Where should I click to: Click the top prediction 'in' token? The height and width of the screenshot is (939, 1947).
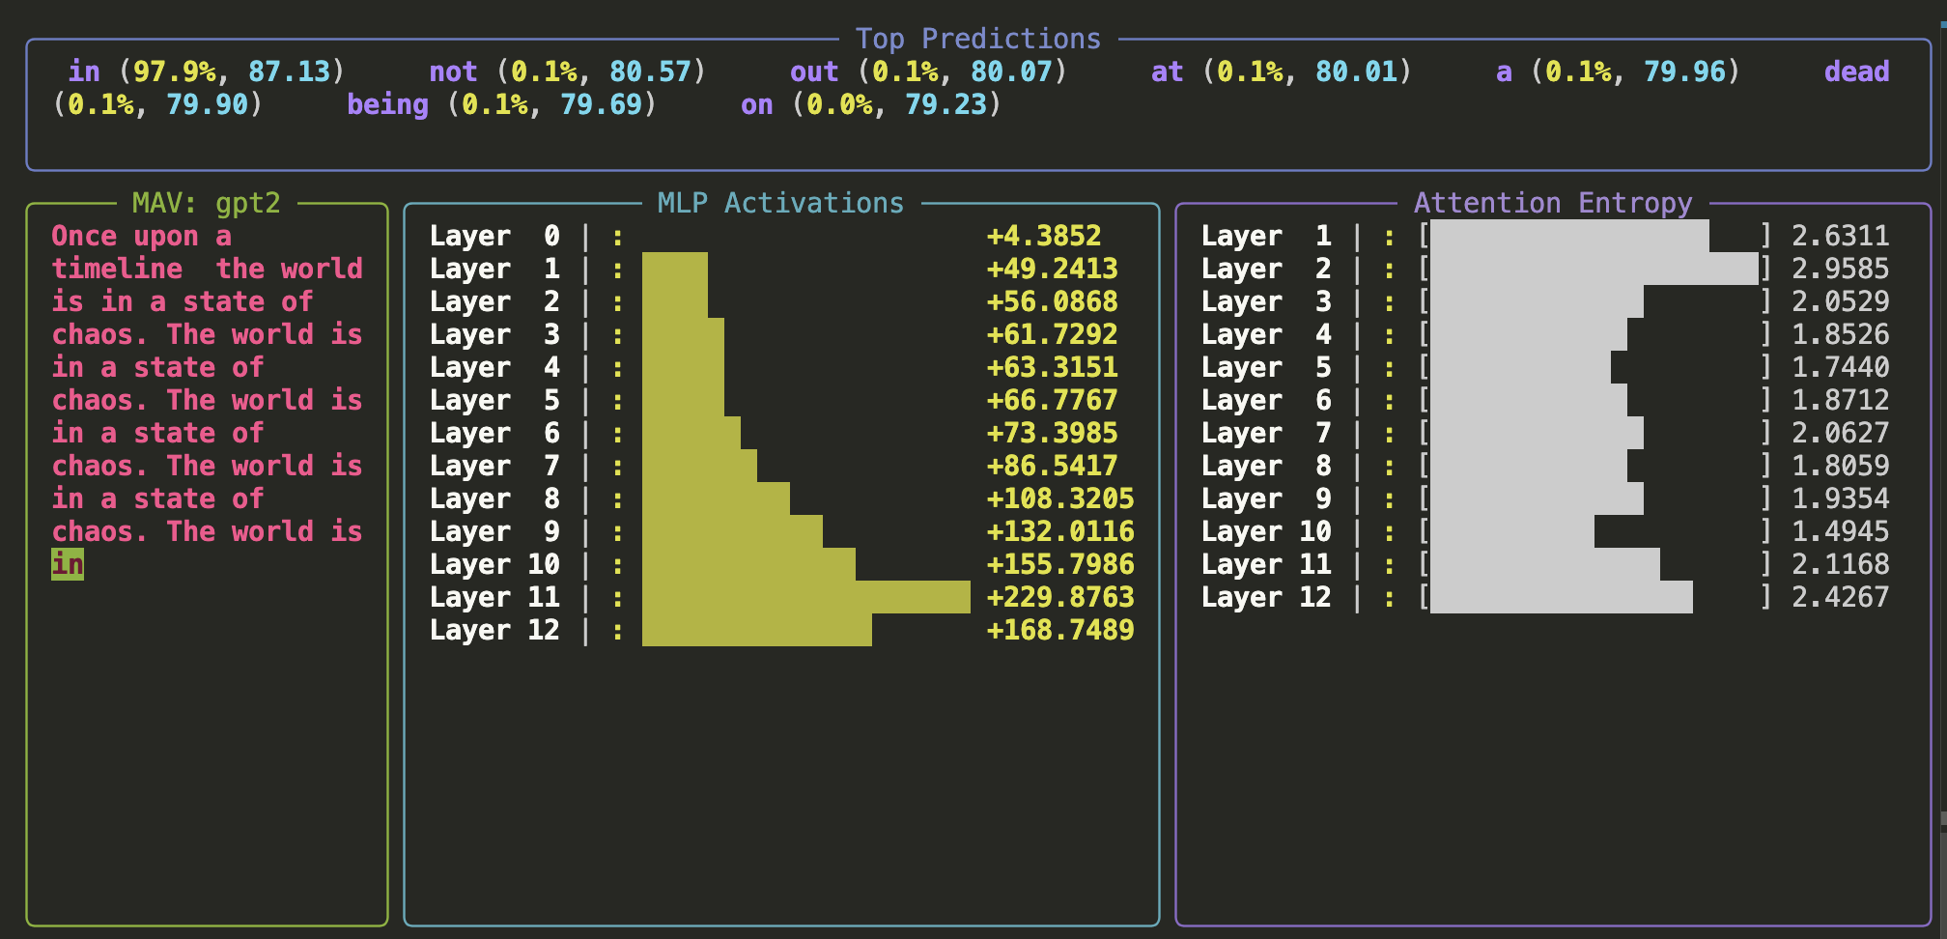coord(84,71)
